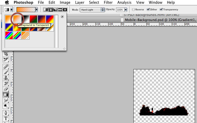Select the Dodge tool

(6, 106)
